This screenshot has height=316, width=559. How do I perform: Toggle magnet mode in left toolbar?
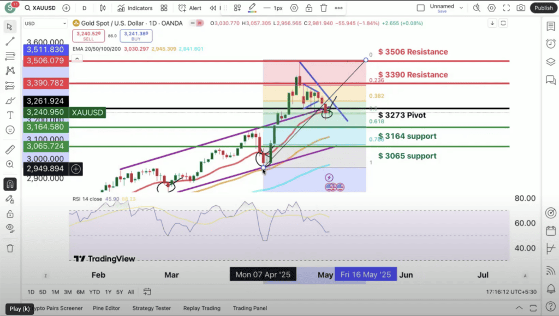coord(10,184)
